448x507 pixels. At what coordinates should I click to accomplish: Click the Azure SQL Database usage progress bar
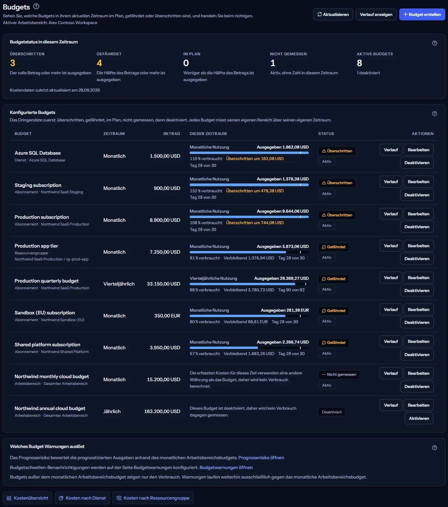(249, 153)
